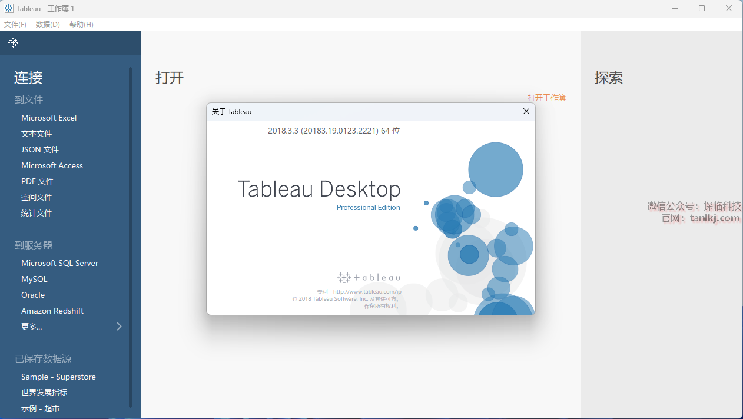Click the 到服务器 section label

click(34, 245)
